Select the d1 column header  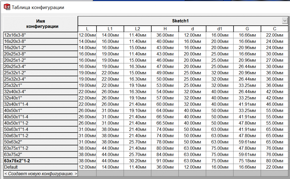220,29
